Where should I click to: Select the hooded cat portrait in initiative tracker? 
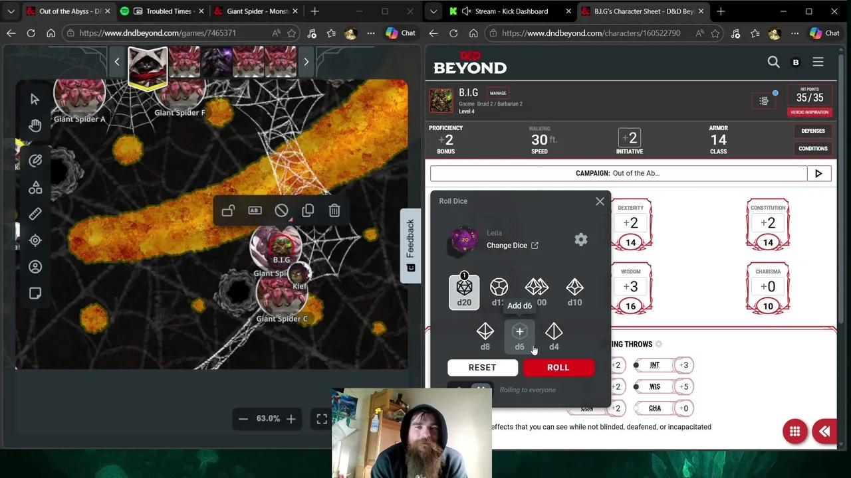[148, 68]
